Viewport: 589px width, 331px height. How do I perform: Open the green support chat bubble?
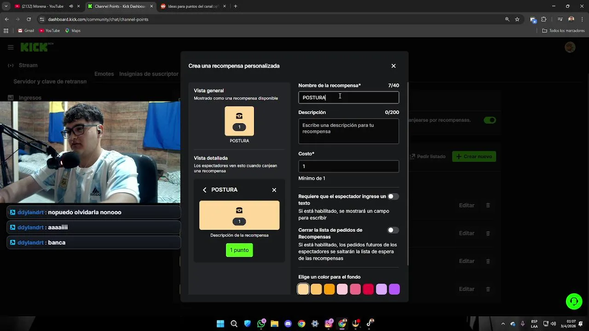click(x=574, y=302)
